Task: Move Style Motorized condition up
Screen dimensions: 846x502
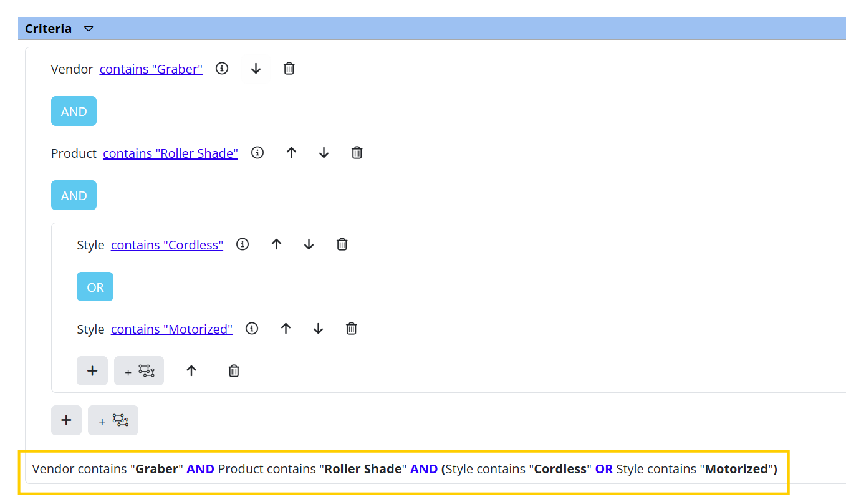Action: point(286,329)
